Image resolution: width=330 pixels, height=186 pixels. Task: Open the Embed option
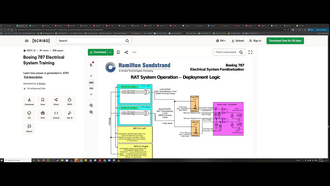tap(56, 115)
